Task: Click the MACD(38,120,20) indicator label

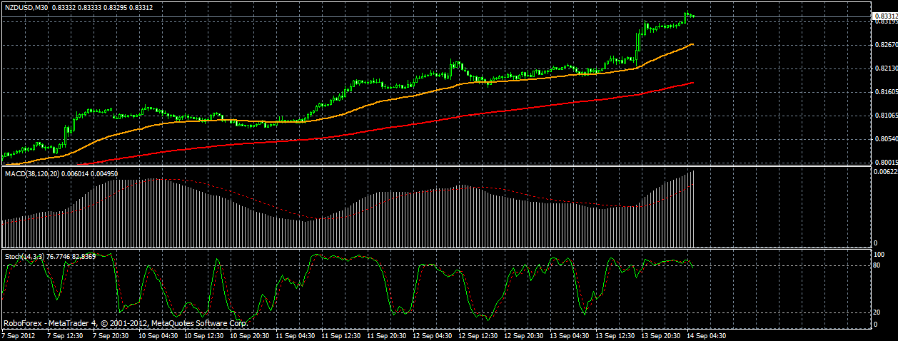Action: 32,173
